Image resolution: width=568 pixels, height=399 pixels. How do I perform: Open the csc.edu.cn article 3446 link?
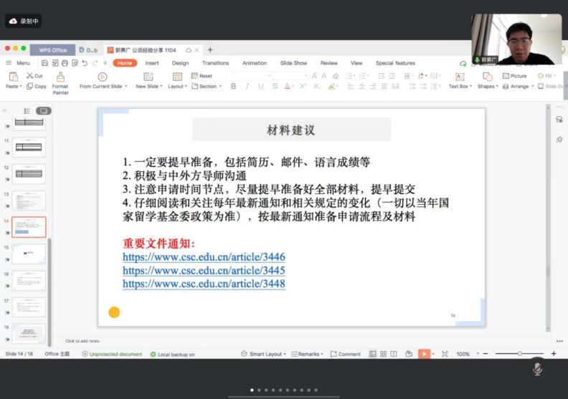(x=204, y=257)
